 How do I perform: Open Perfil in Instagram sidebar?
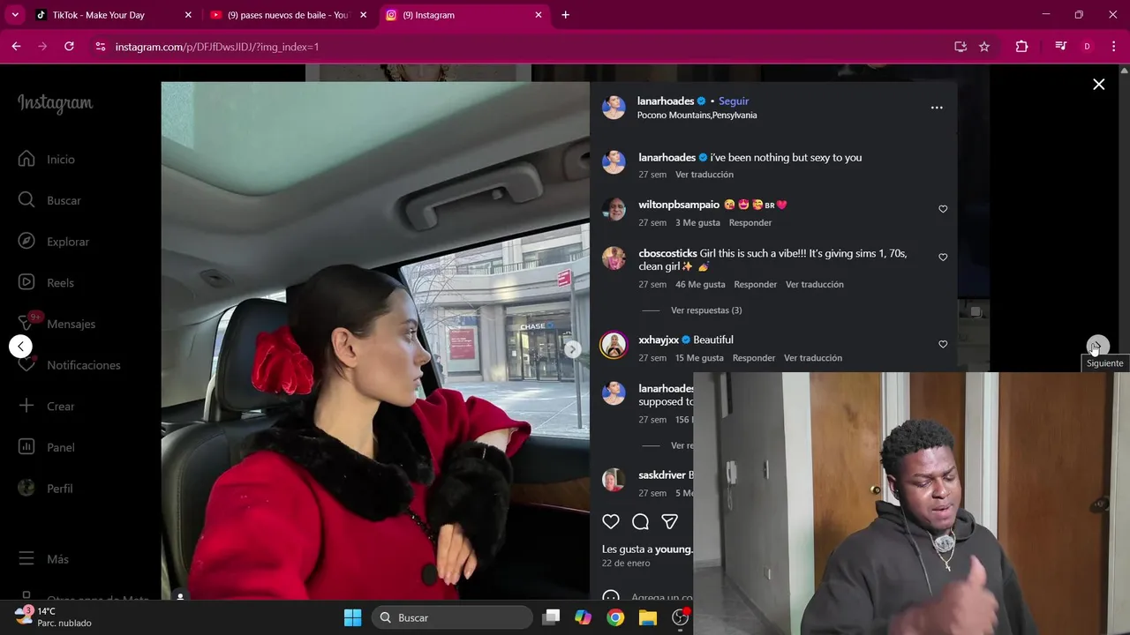(46, 489)
